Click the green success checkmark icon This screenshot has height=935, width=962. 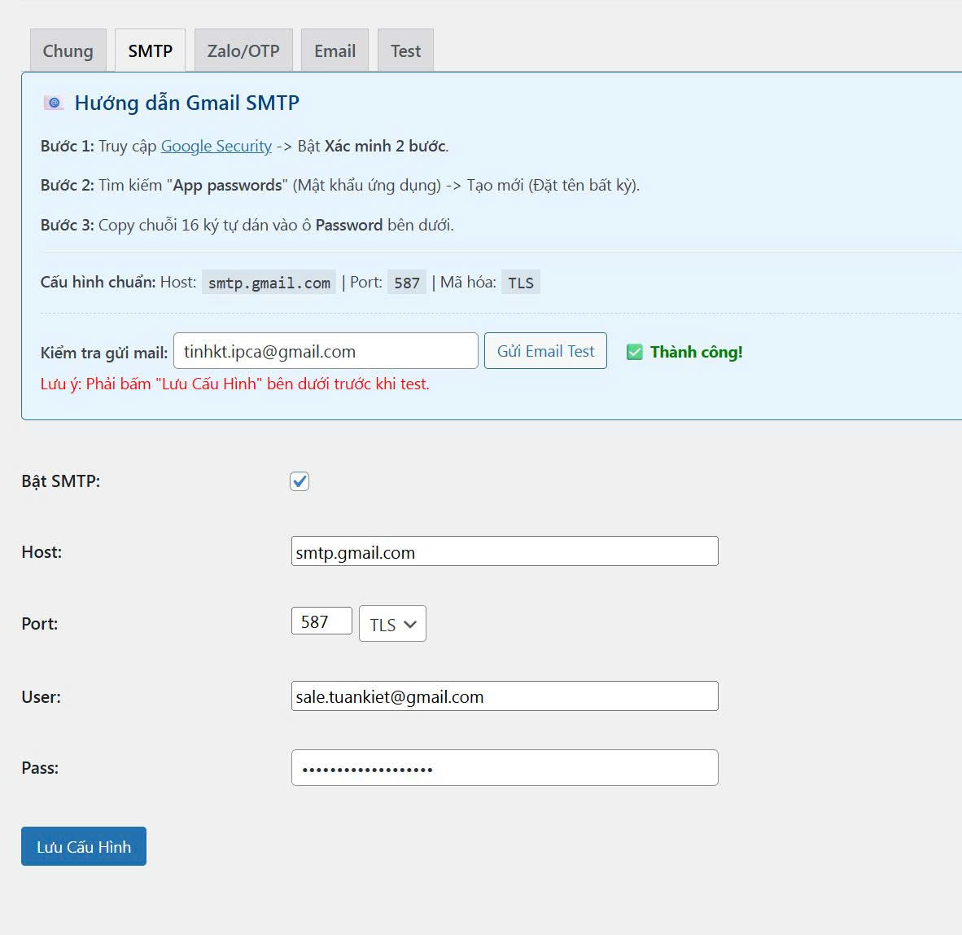(x=634, y=352)
